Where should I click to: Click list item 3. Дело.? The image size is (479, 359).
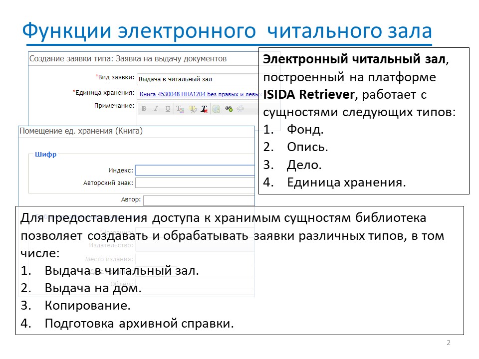tap(292, 165)
